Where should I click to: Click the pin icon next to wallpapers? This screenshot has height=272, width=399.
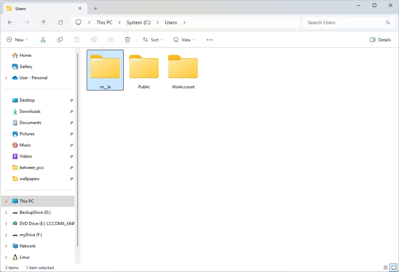tap(72, 179)
